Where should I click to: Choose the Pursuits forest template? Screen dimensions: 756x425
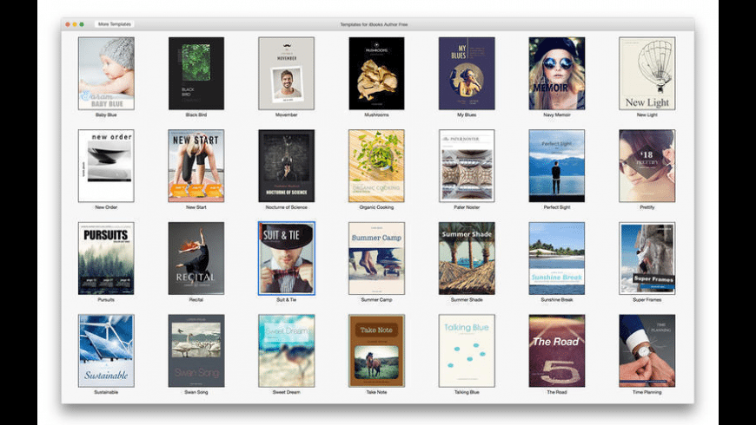(x=106, y=258)
